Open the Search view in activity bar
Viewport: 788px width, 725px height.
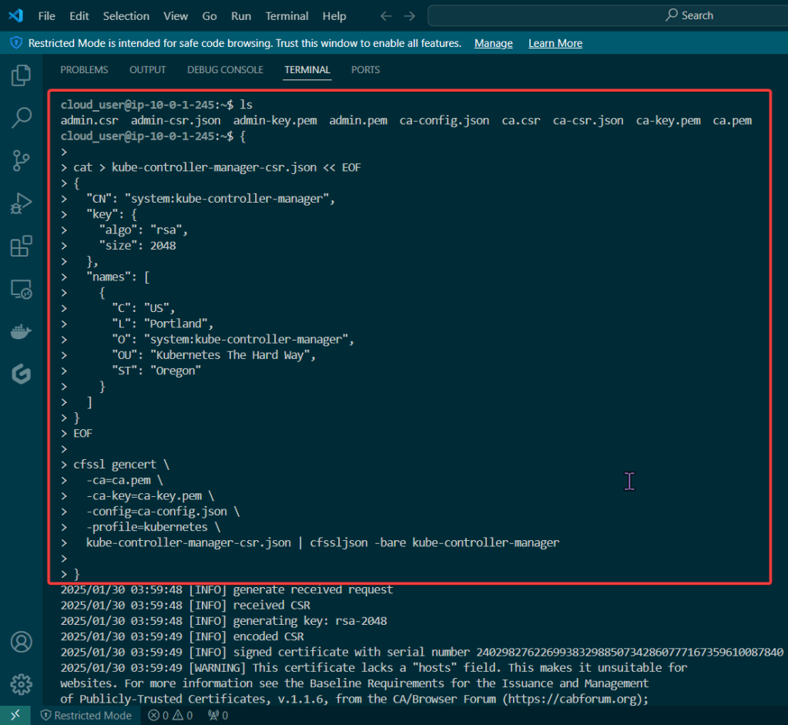coord(21,118)
